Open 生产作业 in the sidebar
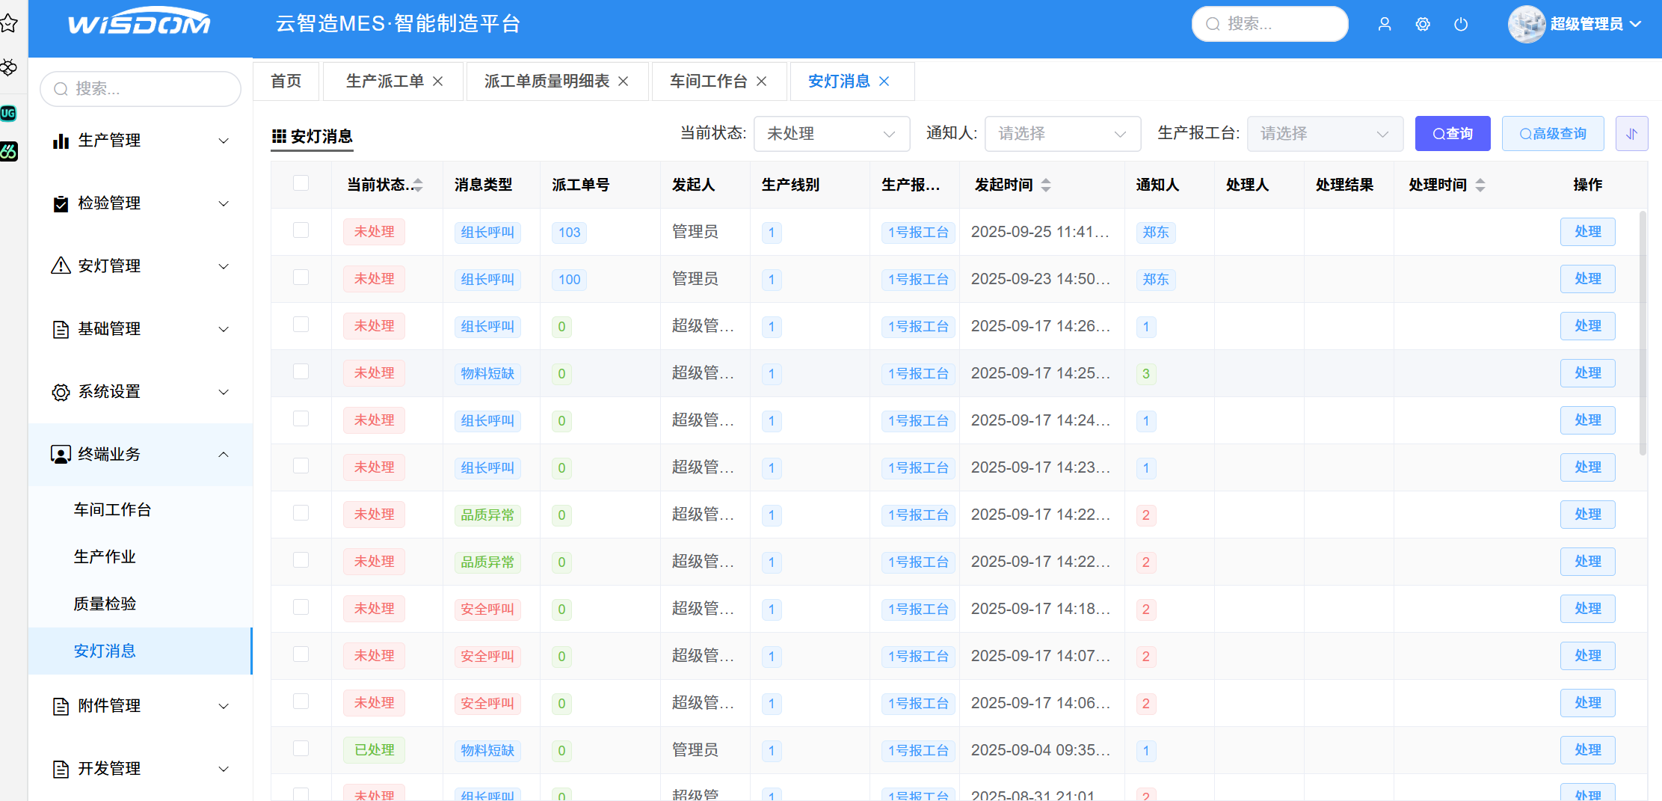1662x801 pixels. click(105, 556)
